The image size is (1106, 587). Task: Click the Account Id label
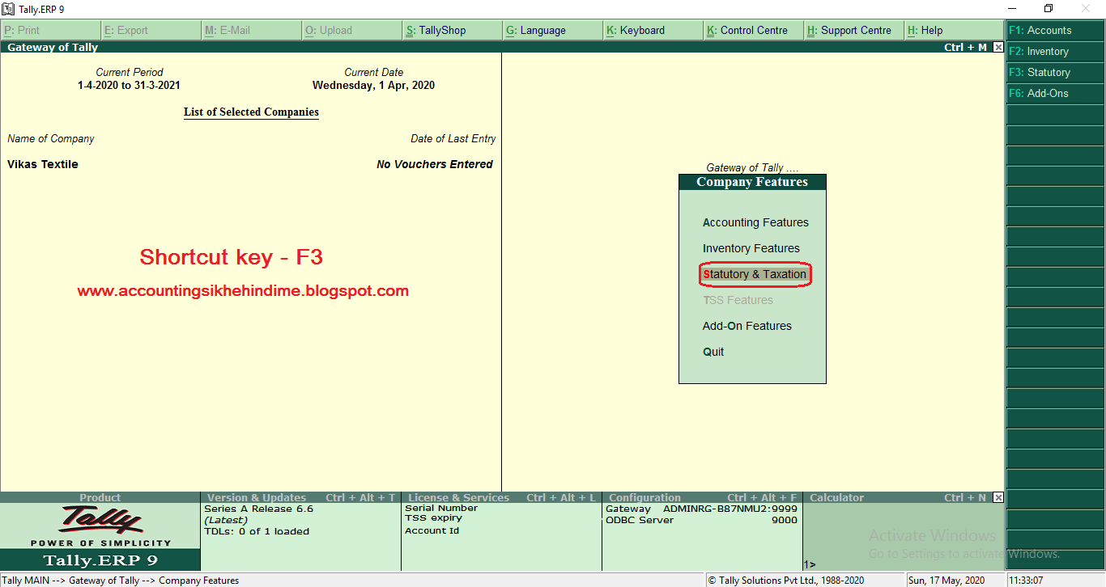click(x=432, y=530)
